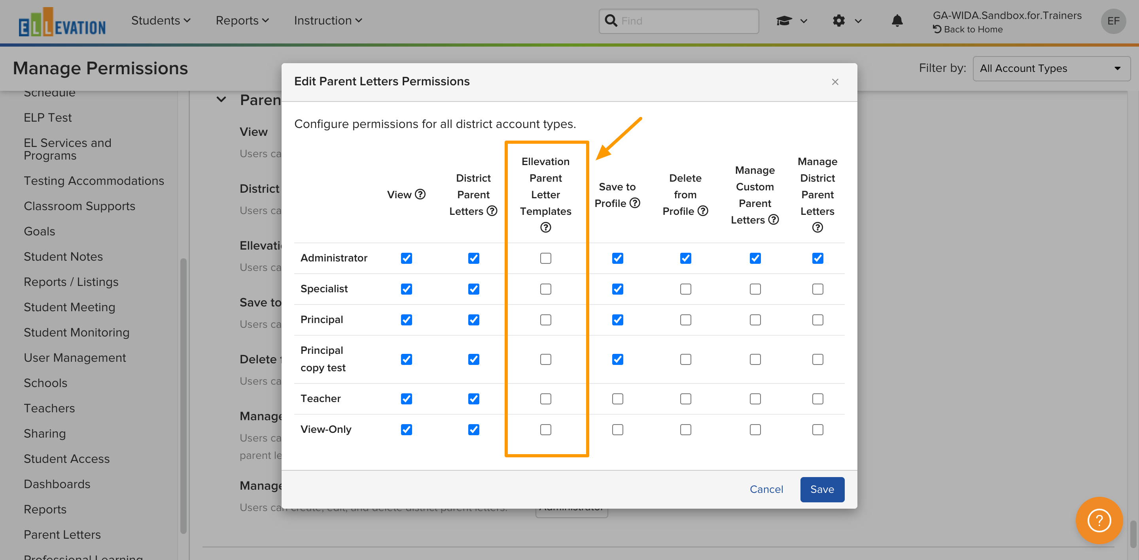Click the Ellevation logo

[62, 22]
